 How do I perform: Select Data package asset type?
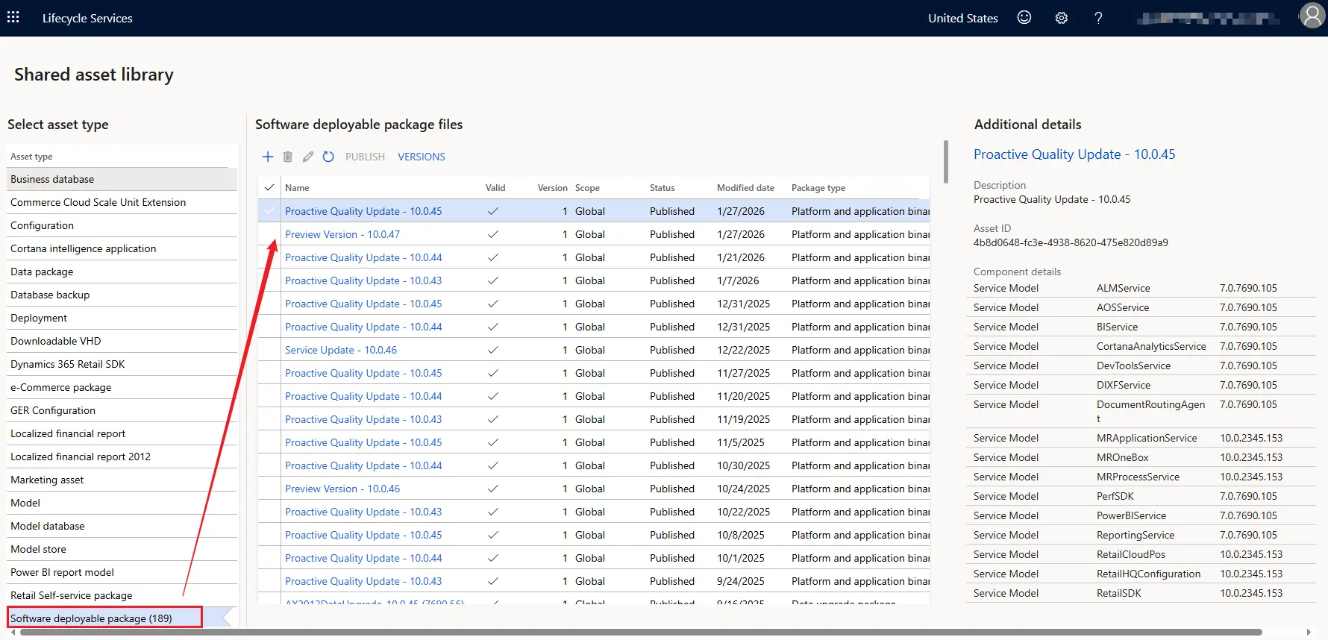coord(122,272)
